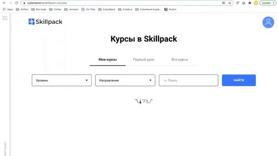Click the lock icon in address bar
This screenshot has width=278, height=156.
coord(24,3)
